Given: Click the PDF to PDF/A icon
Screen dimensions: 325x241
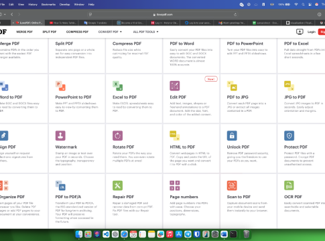Looking at the screenshot, I should coord(60,185).
